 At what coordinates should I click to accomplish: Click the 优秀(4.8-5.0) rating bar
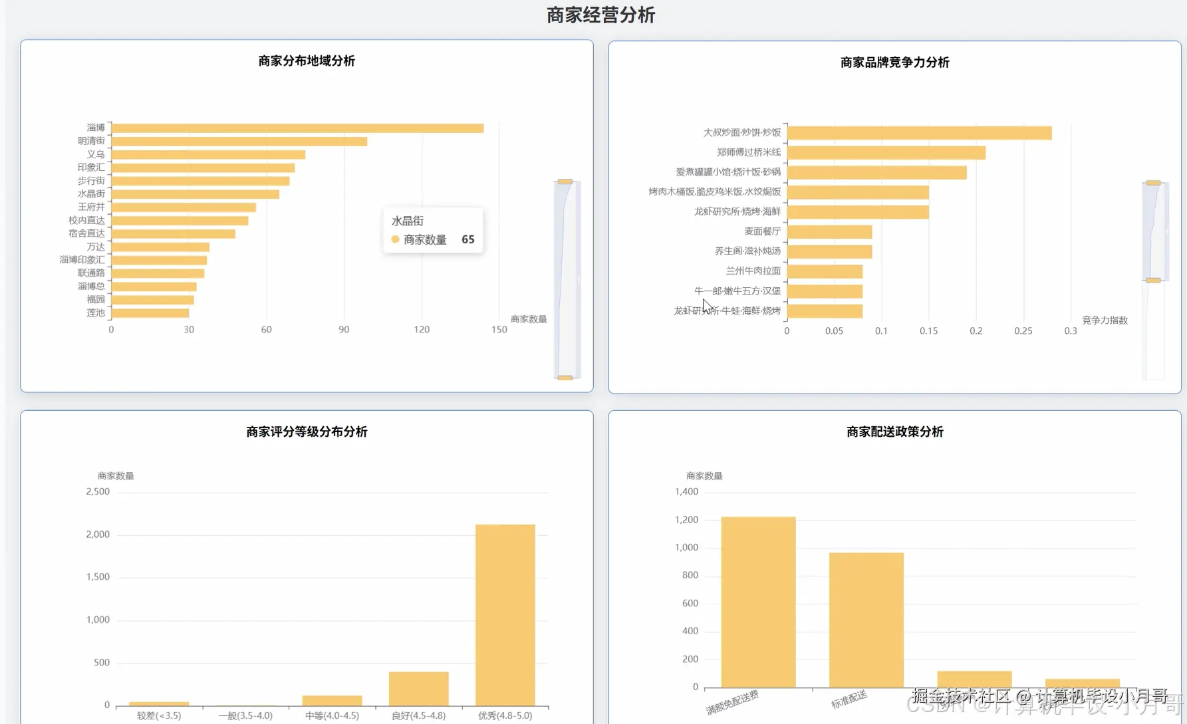pyautogui.click(x=505, y=615)
